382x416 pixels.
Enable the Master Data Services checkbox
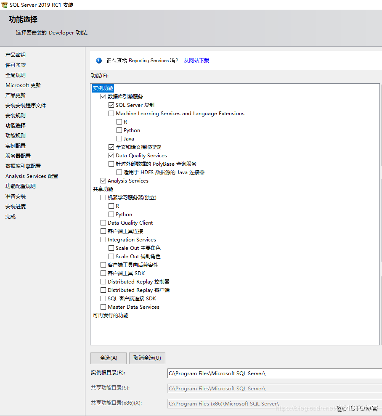click(103, 307)
